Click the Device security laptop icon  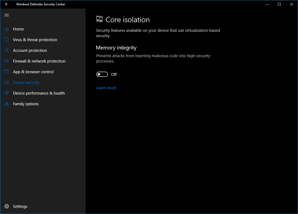pos(7,83)
